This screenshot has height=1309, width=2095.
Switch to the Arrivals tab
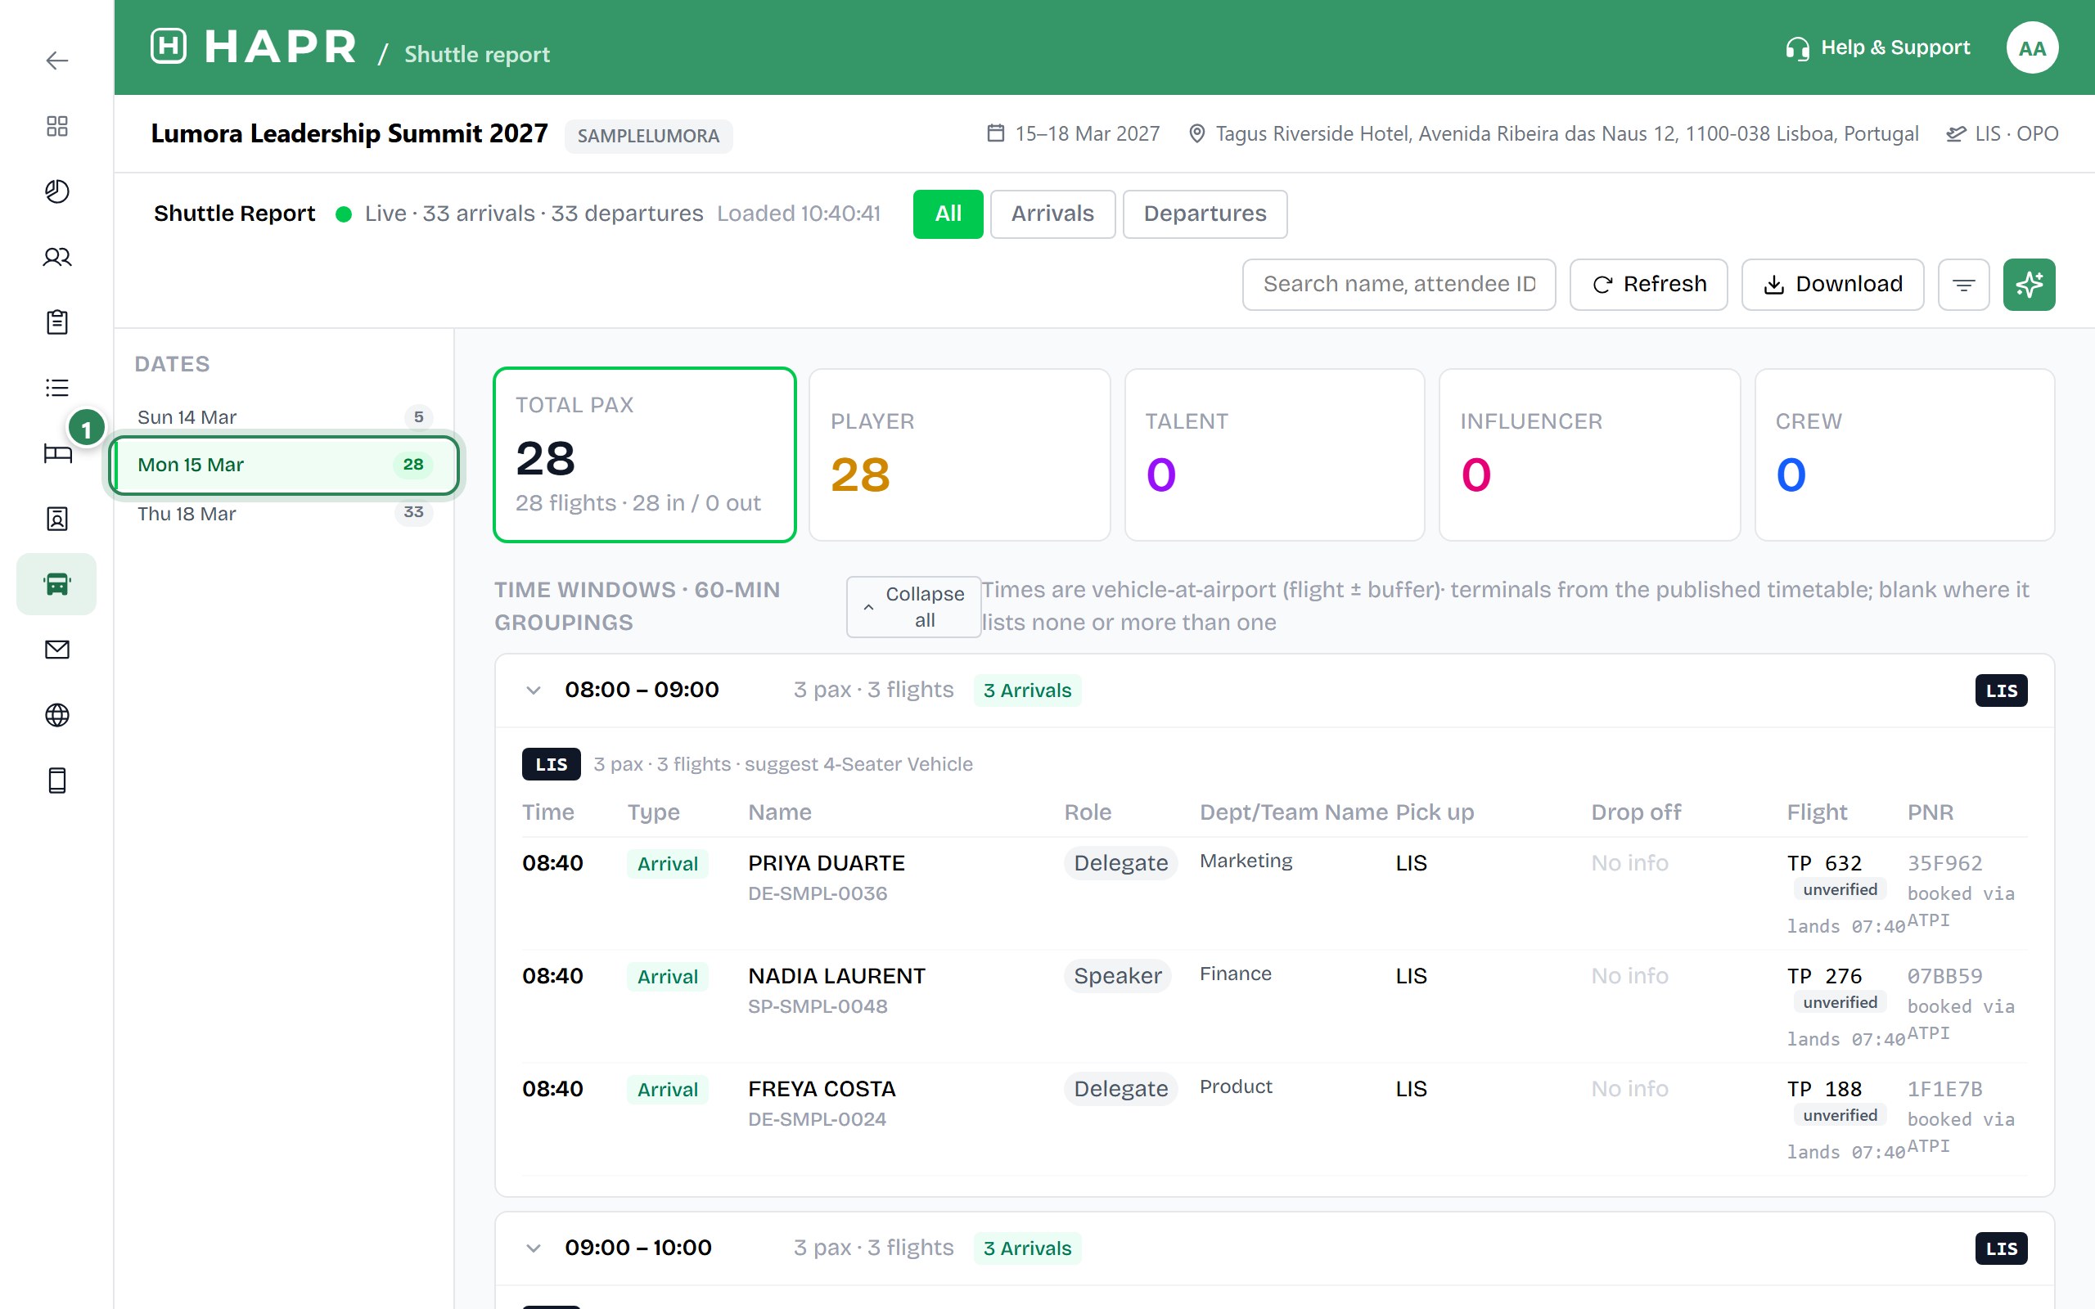(x=1052, y=214)
